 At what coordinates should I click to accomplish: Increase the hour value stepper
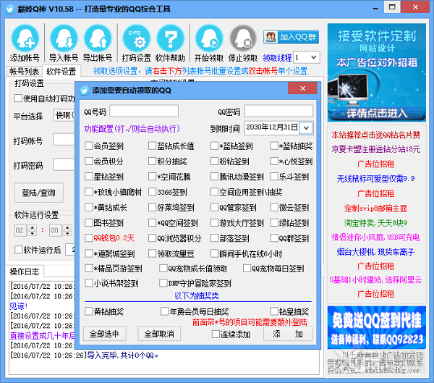(33, 227)
